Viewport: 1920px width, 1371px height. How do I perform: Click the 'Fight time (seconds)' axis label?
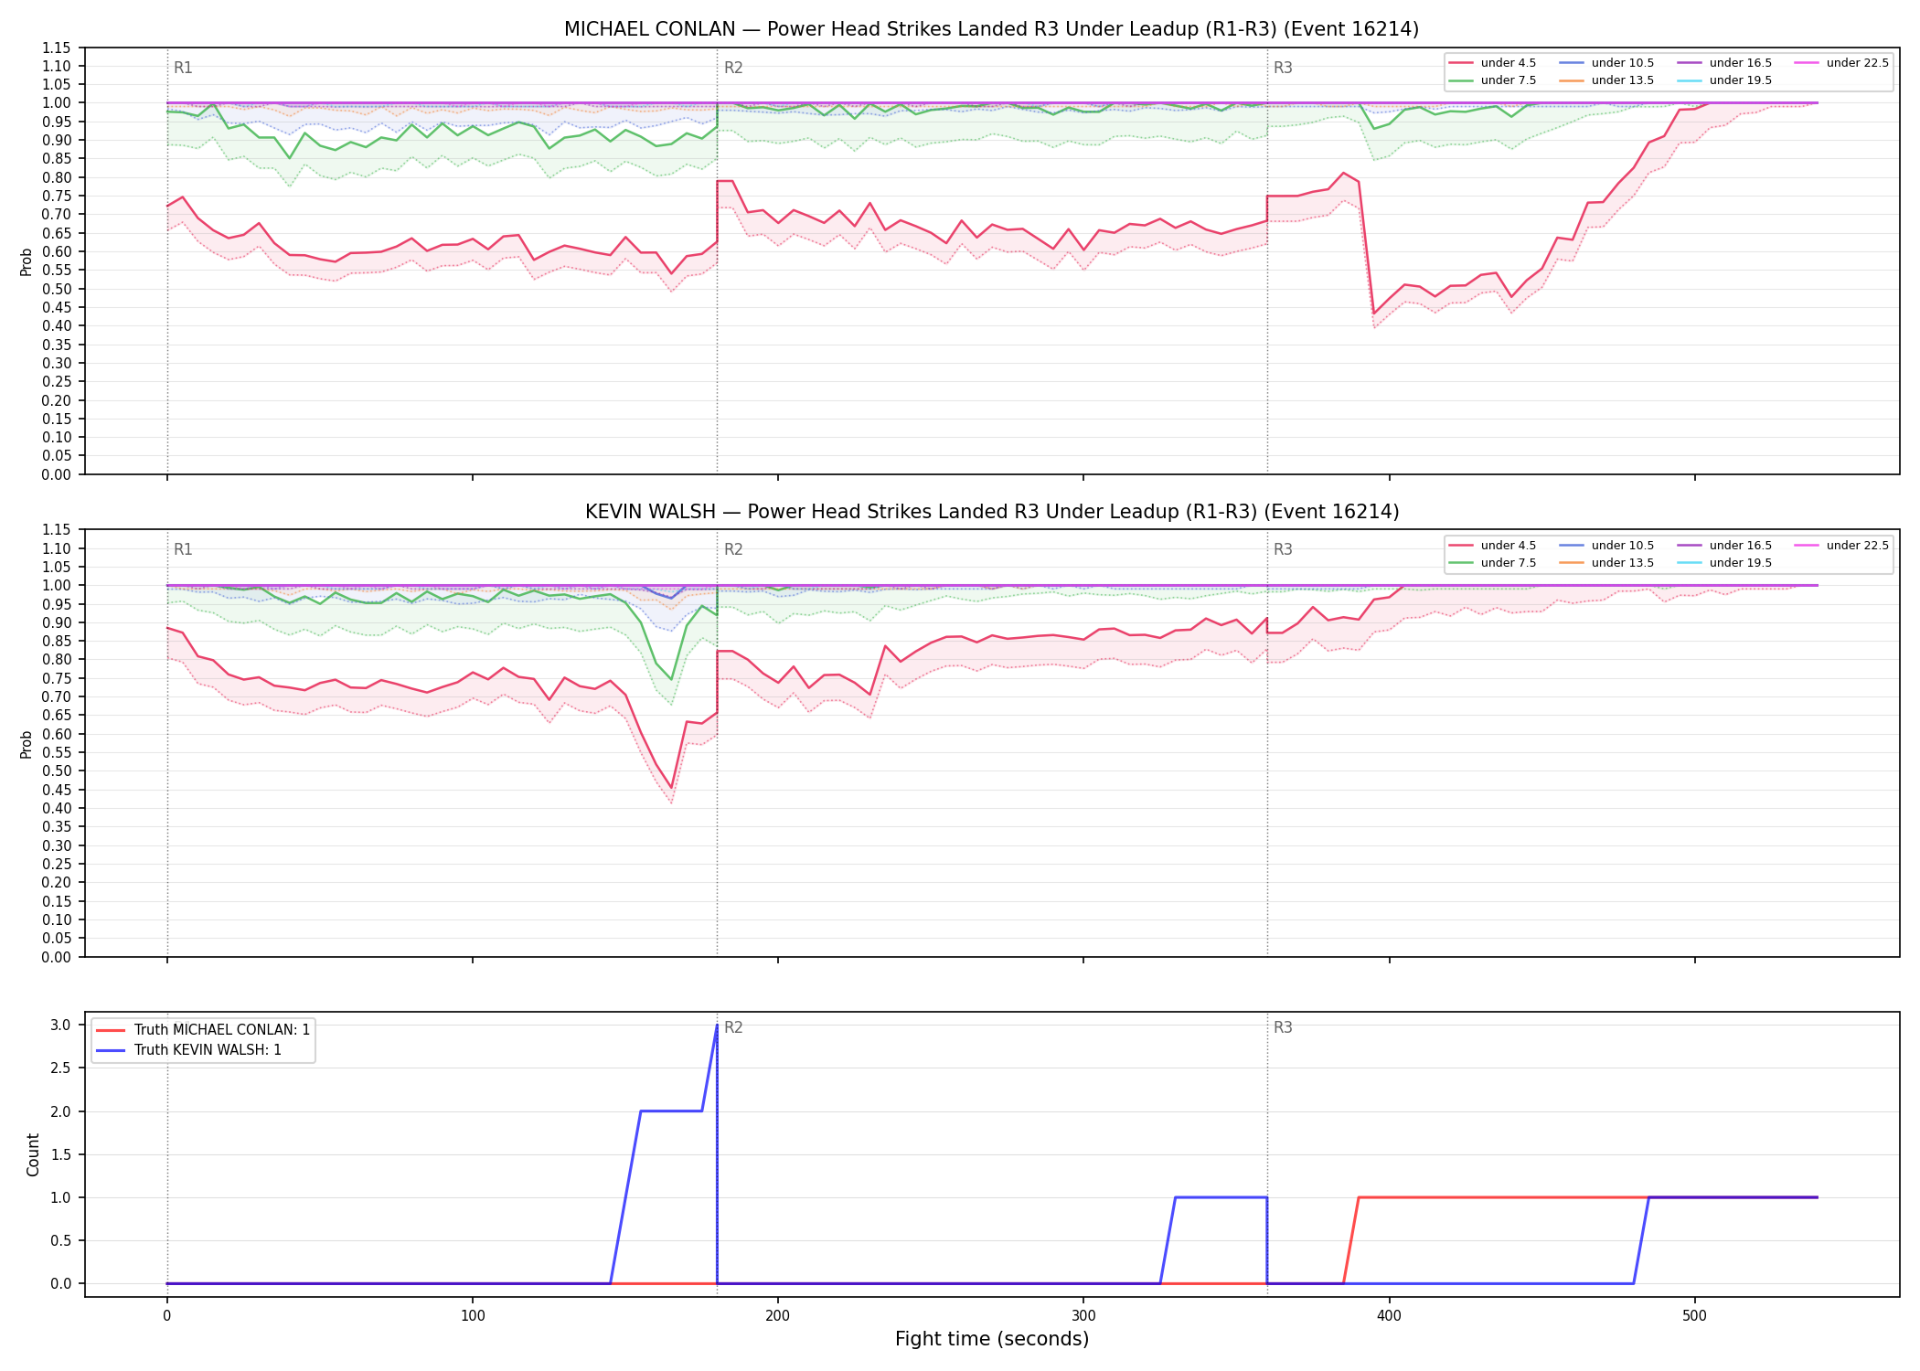tap(992, 1339)
